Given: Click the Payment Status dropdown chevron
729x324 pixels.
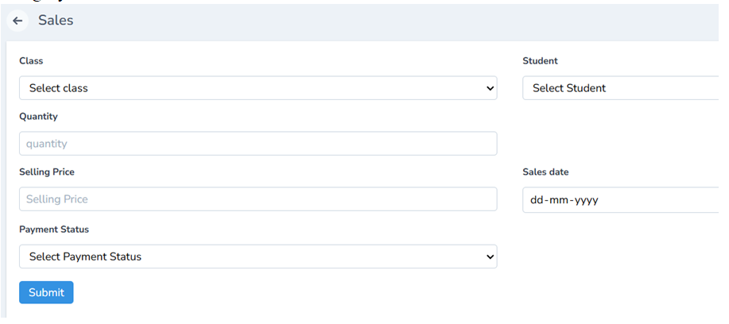Looking at the screenshot, I should (x=490, y=256).
